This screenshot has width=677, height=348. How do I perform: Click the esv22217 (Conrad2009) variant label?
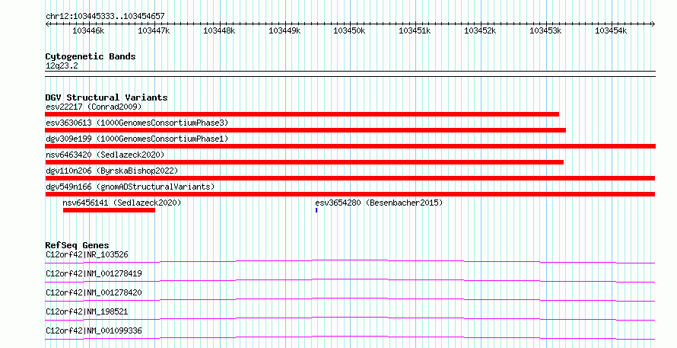point(94,107)
